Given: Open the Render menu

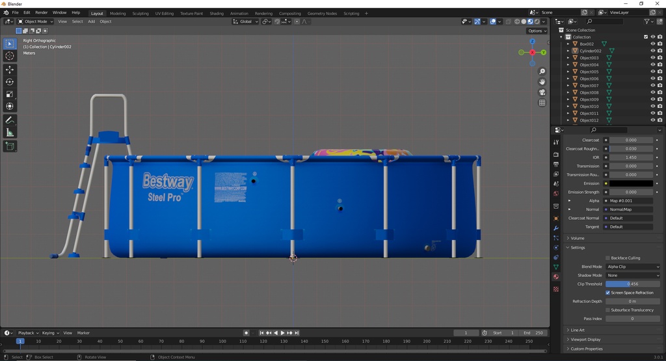Looking at the screenshot, I should tap(41, 12).
